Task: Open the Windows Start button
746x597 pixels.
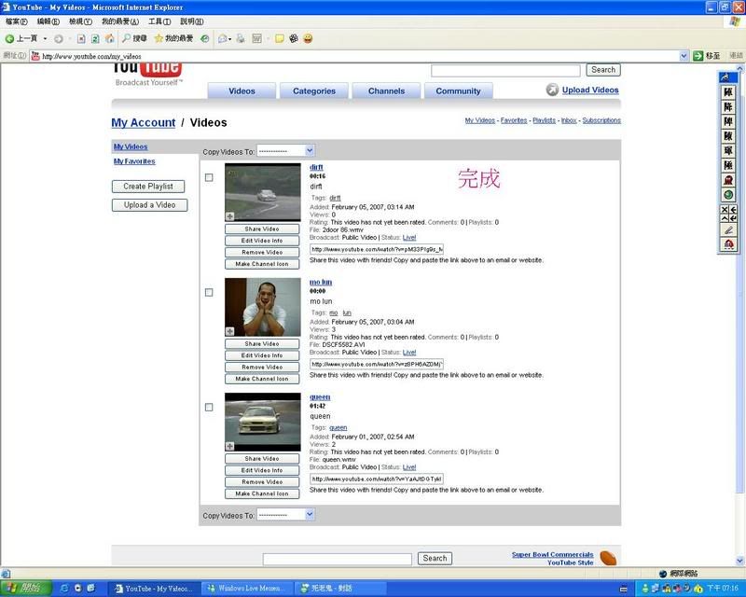Action: click(x=26, y=589)
